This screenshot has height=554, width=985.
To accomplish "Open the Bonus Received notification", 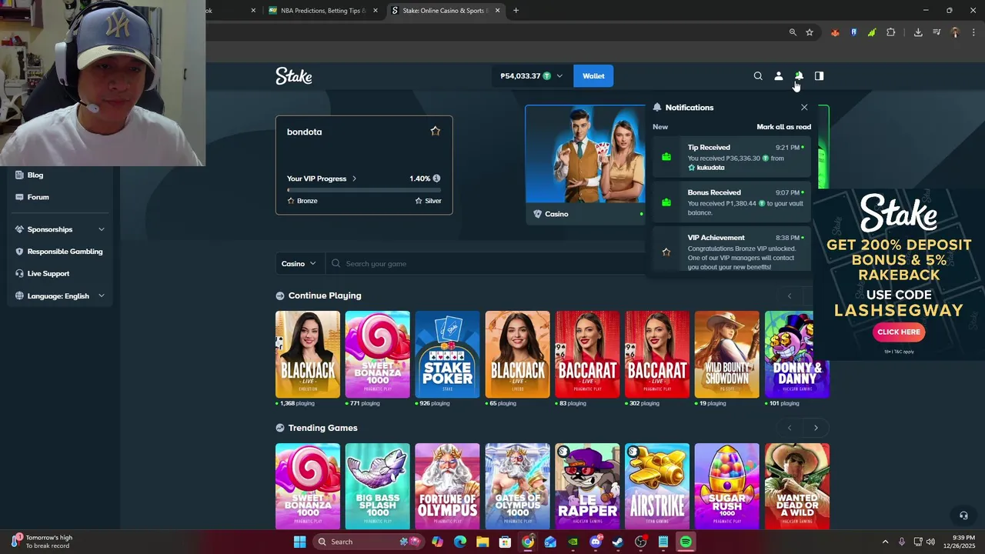I will tap(732, 202).
